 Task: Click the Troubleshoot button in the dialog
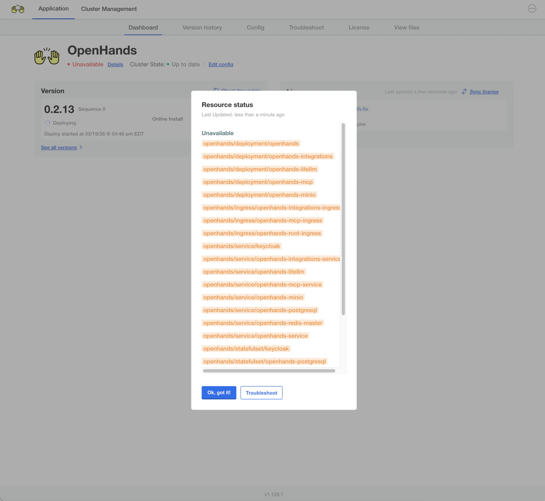click(262, 393)
